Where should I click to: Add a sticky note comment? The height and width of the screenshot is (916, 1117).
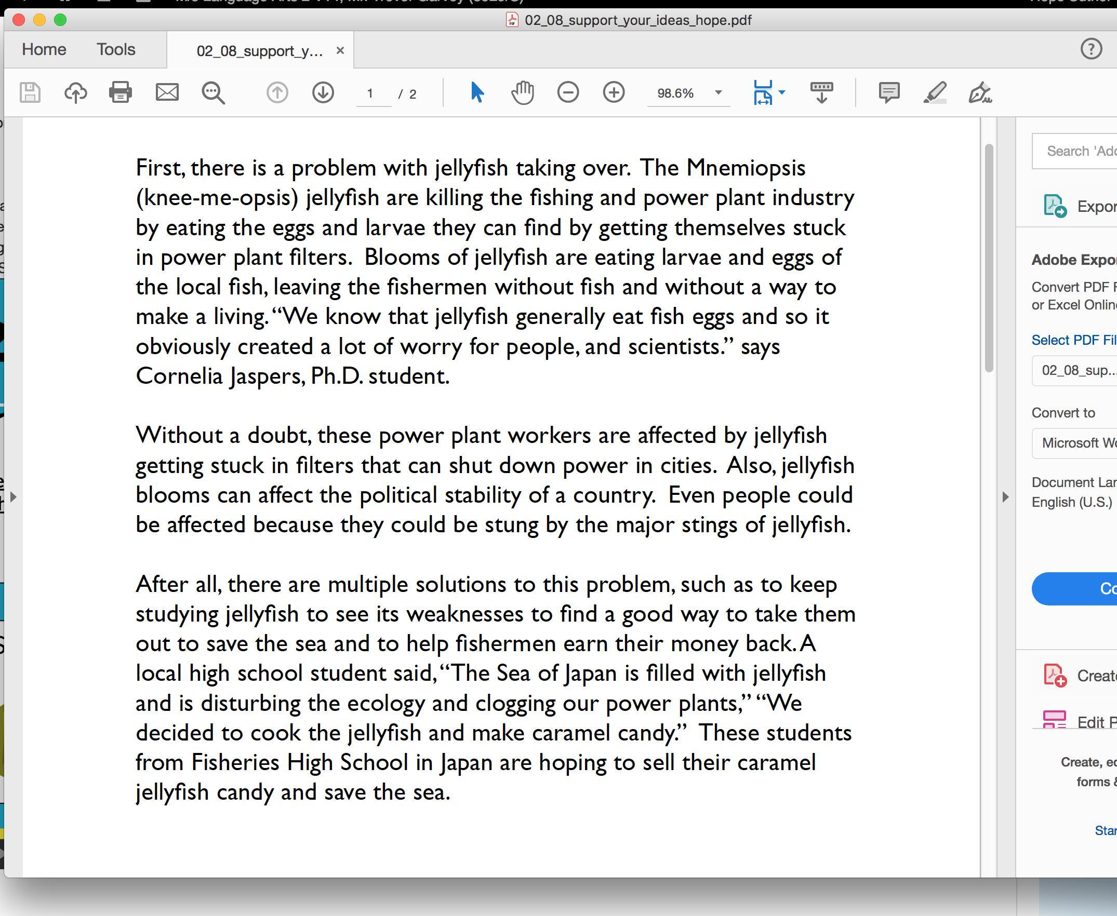[889, 93]
